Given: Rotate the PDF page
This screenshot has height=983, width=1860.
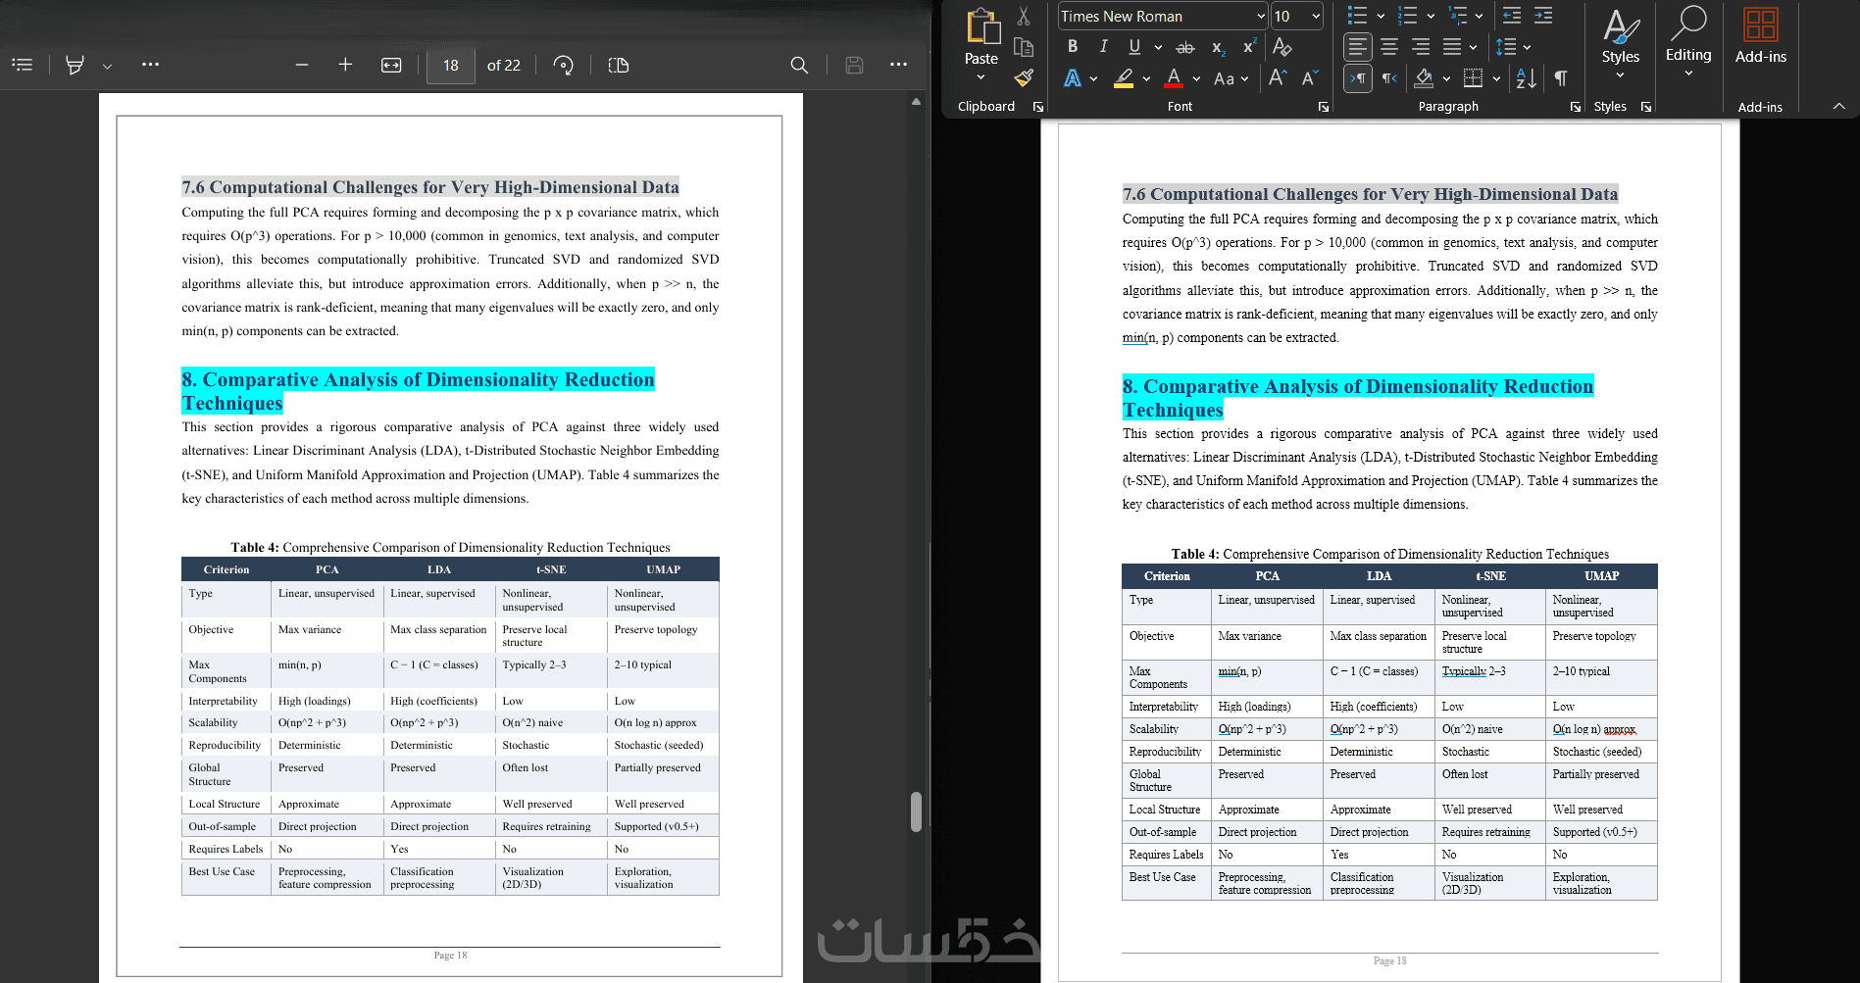Looking at the screenshot, I should click(563, 65).
